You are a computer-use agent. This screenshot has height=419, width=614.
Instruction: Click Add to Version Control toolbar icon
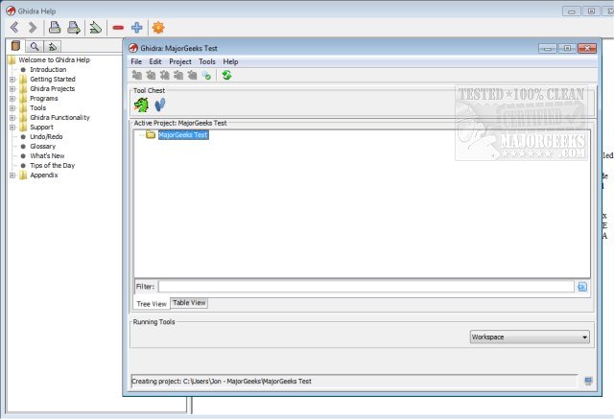click(136, 75)
